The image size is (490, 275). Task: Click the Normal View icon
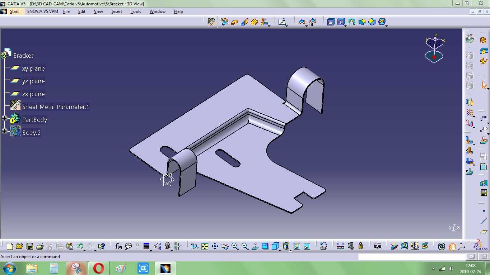coord(255,246)
